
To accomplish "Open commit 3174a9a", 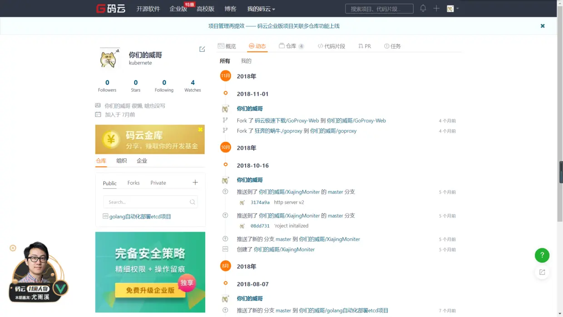I will pos(260,203).
